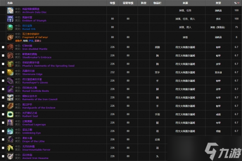
Task: Follow the Unblinking Eye name link
Action: 31,133
